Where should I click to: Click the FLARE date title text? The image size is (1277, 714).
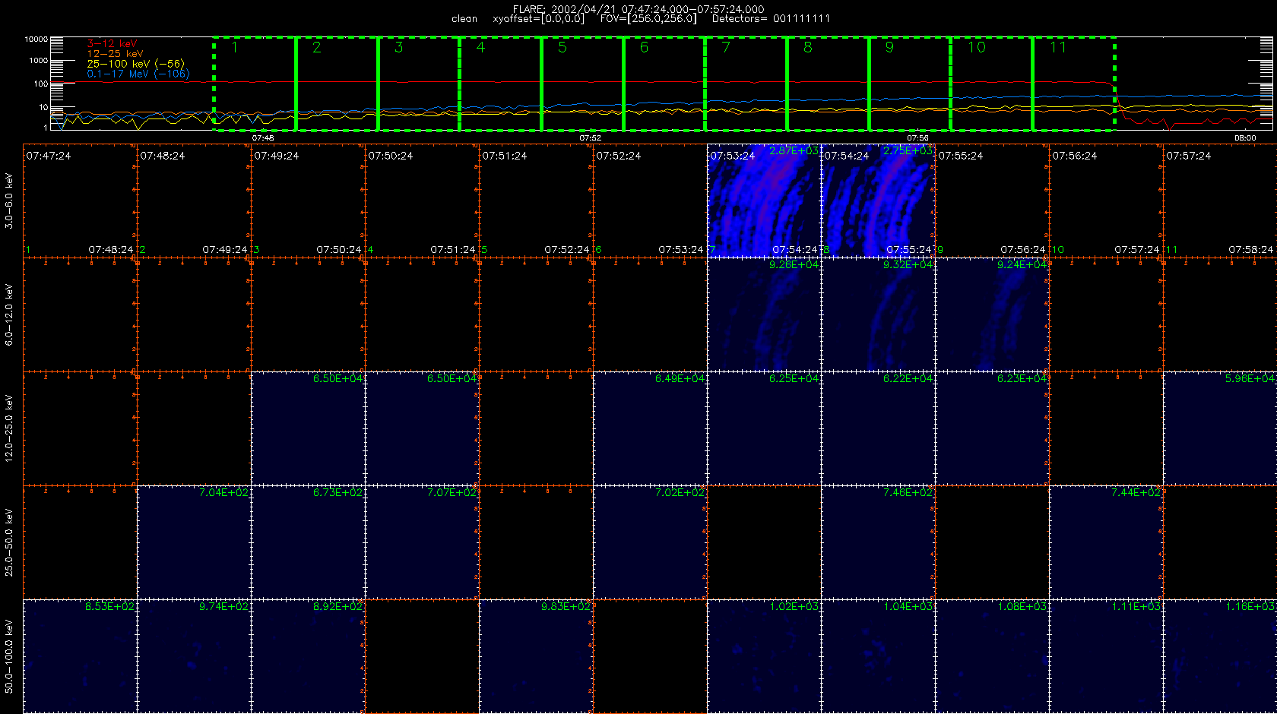pos(638,9)
